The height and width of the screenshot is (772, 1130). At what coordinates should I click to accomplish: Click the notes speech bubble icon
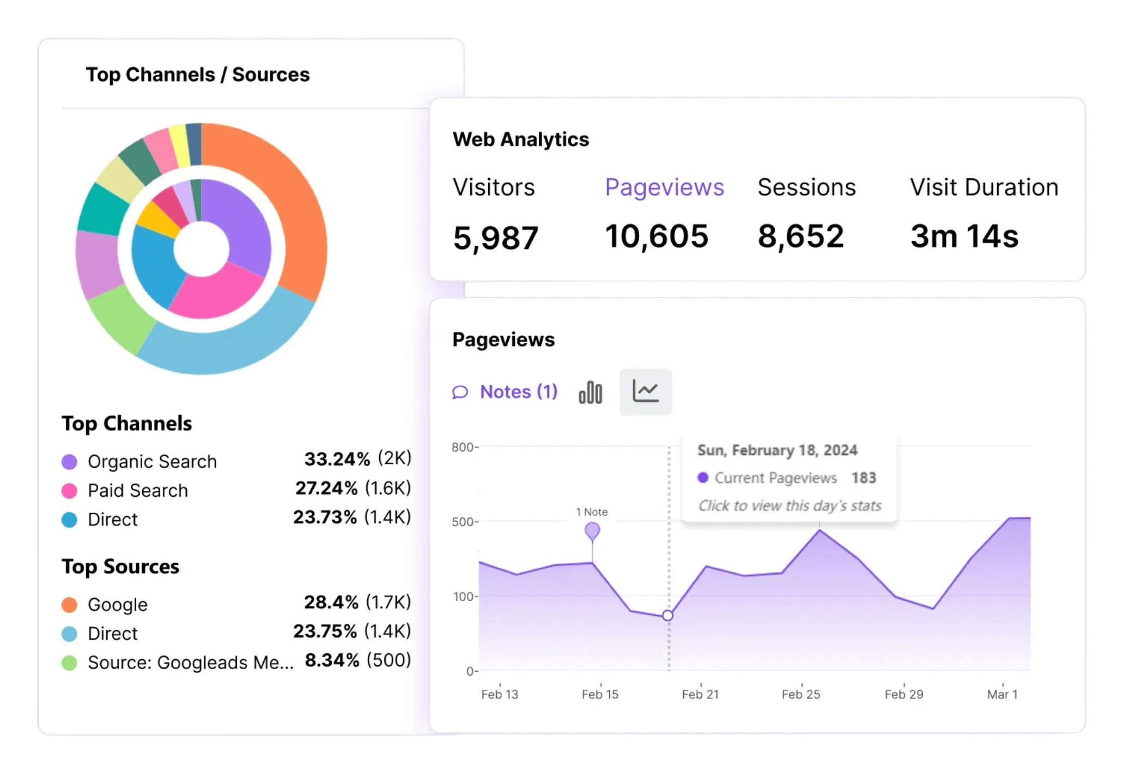click(460, 392)
